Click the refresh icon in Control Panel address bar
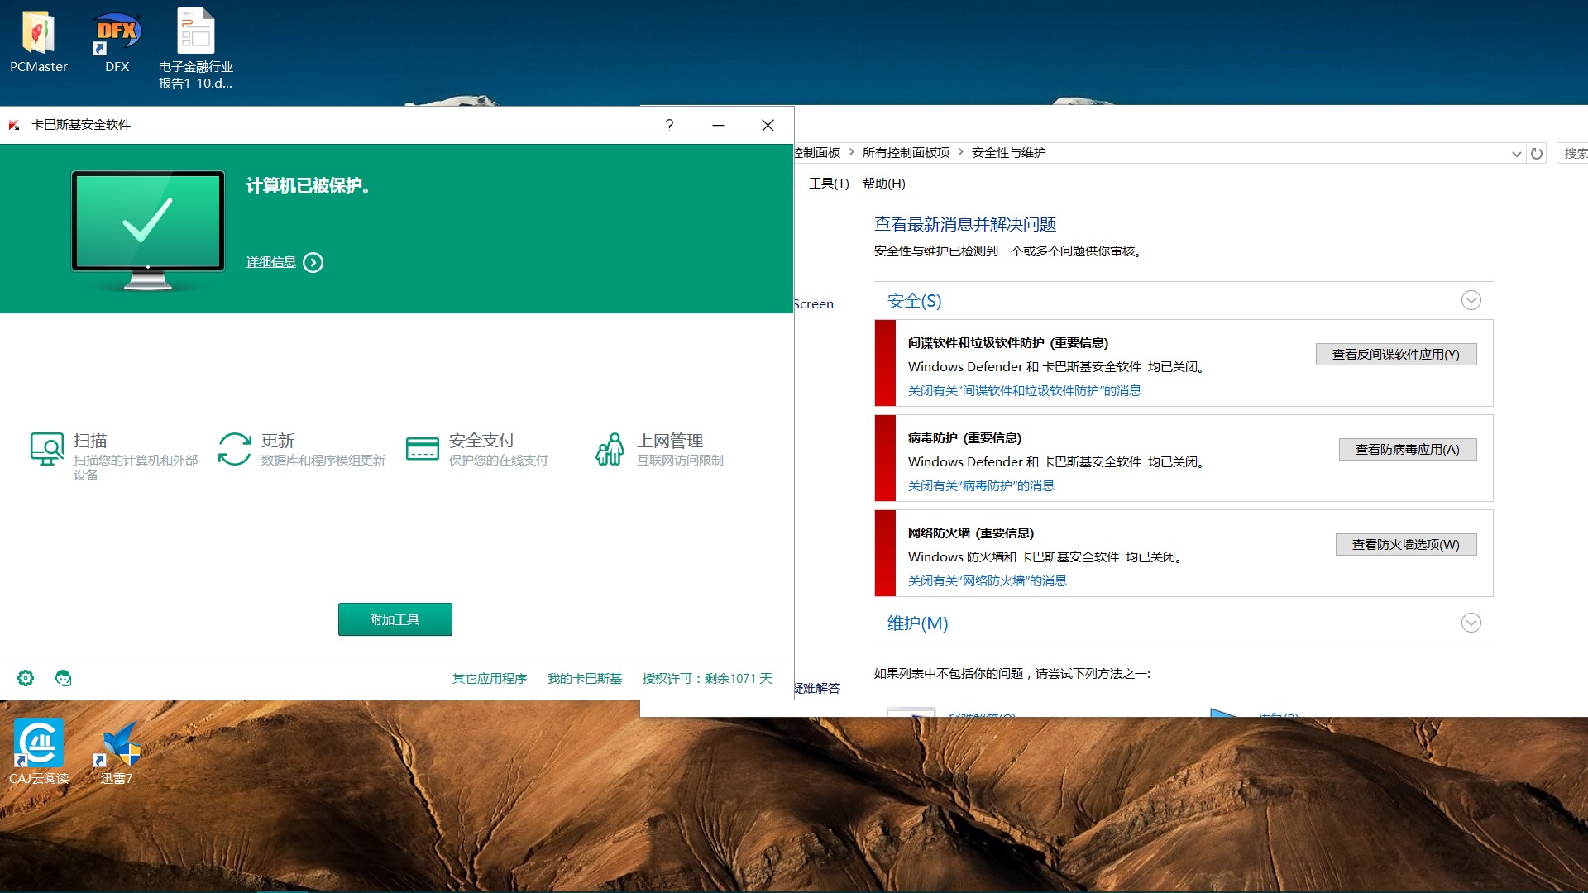Viewport: 1588px width, 893px height. click(x=1537, y=153)
